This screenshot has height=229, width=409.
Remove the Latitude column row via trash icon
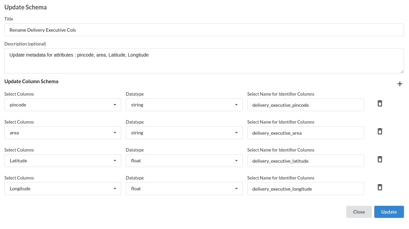[x=380, y=159]
